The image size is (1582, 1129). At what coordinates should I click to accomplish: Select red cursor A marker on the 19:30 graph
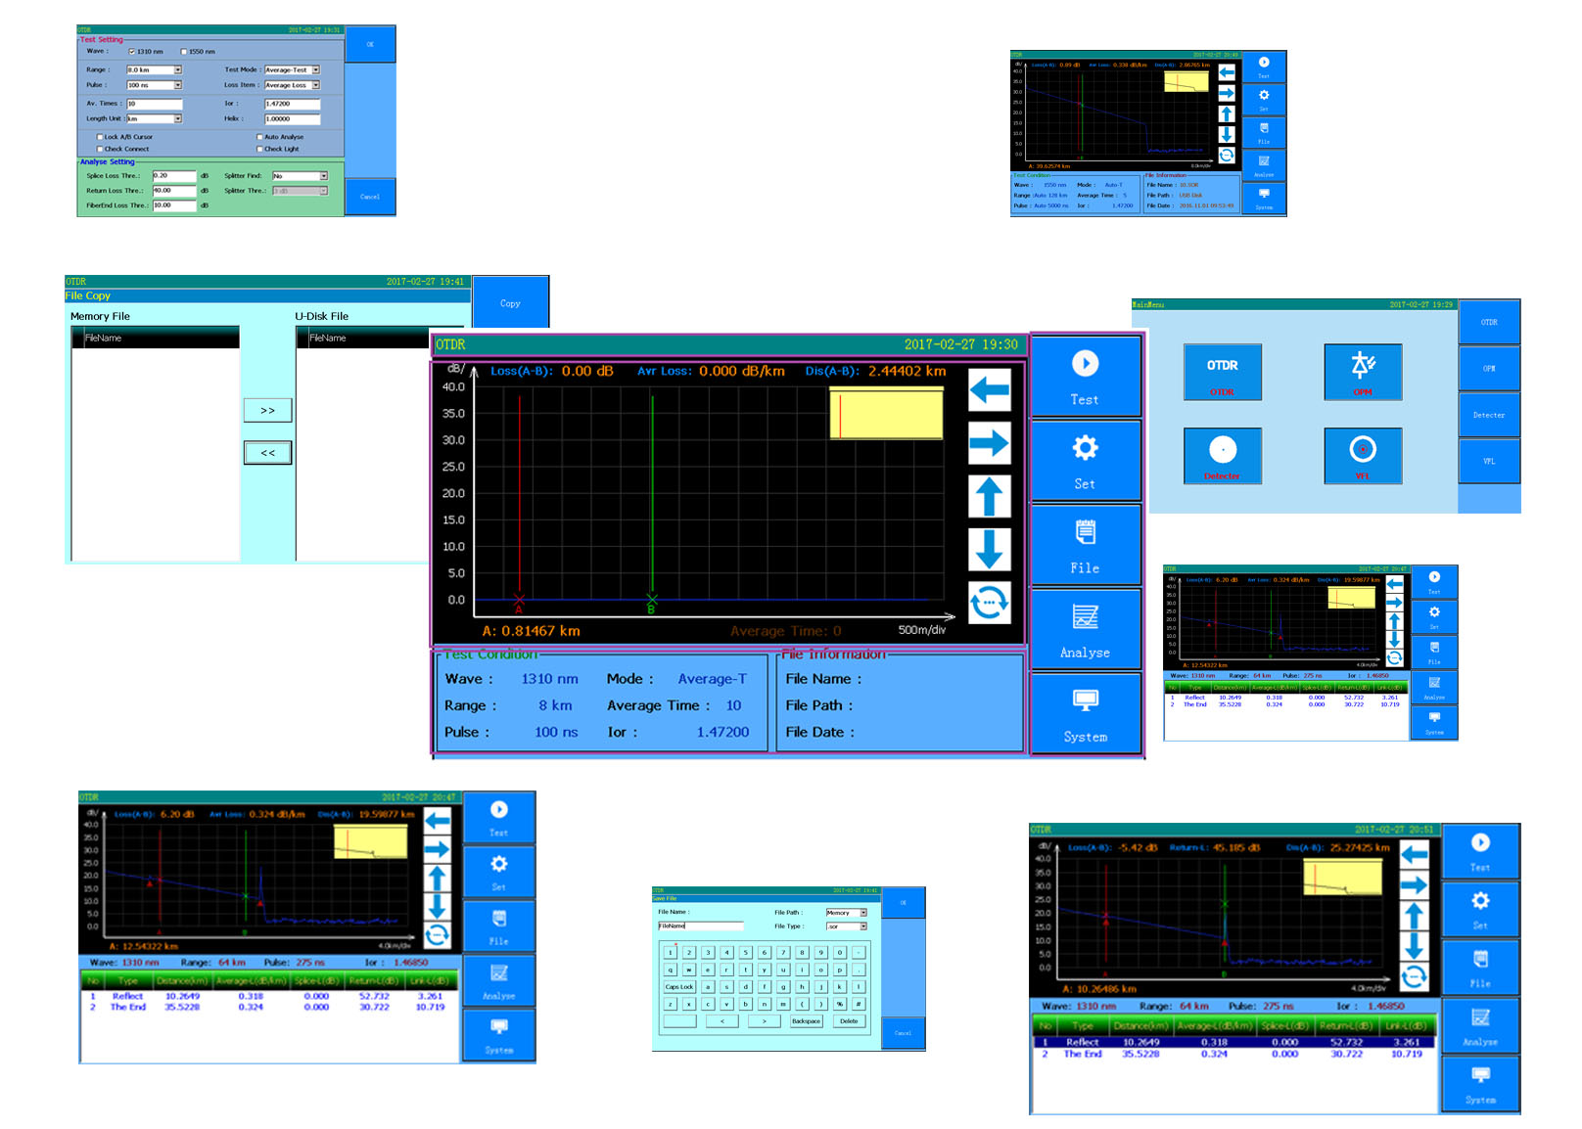coord(519,600)
